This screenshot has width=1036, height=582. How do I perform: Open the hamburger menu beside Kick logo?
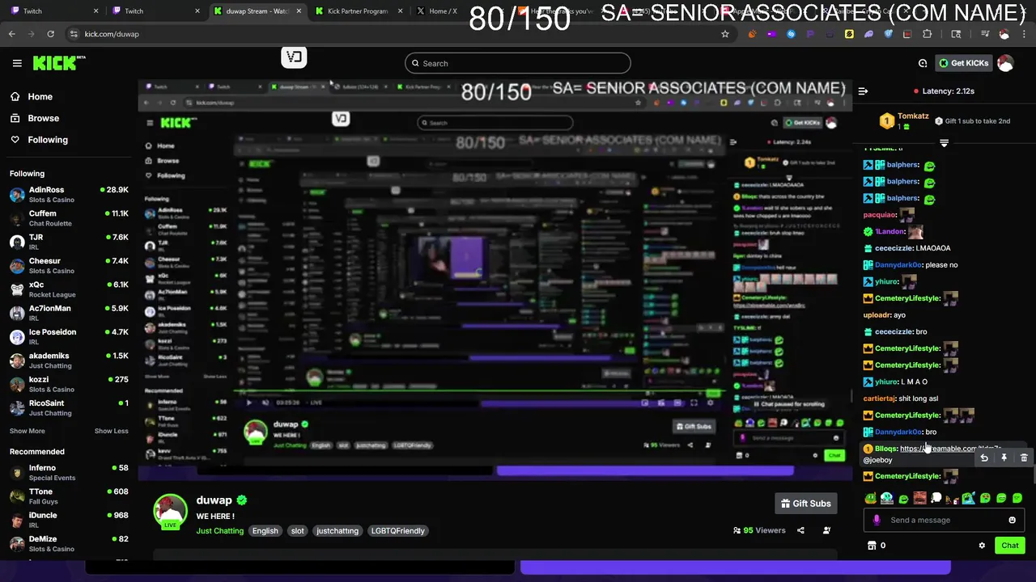17,63
